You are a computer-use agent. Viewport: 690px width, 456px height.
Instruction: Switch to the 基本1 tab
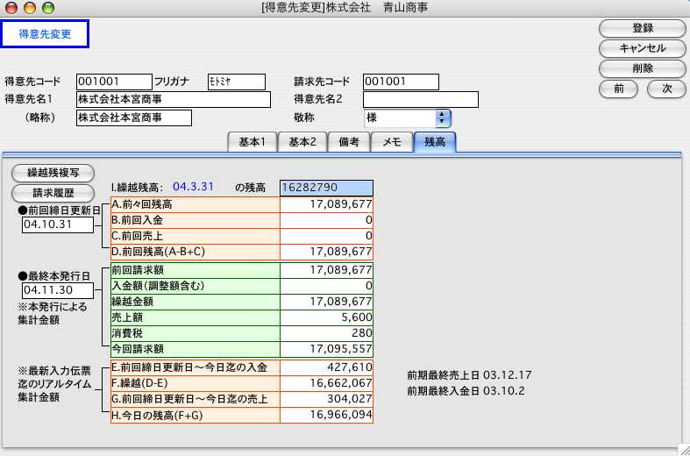coord(253,142)
